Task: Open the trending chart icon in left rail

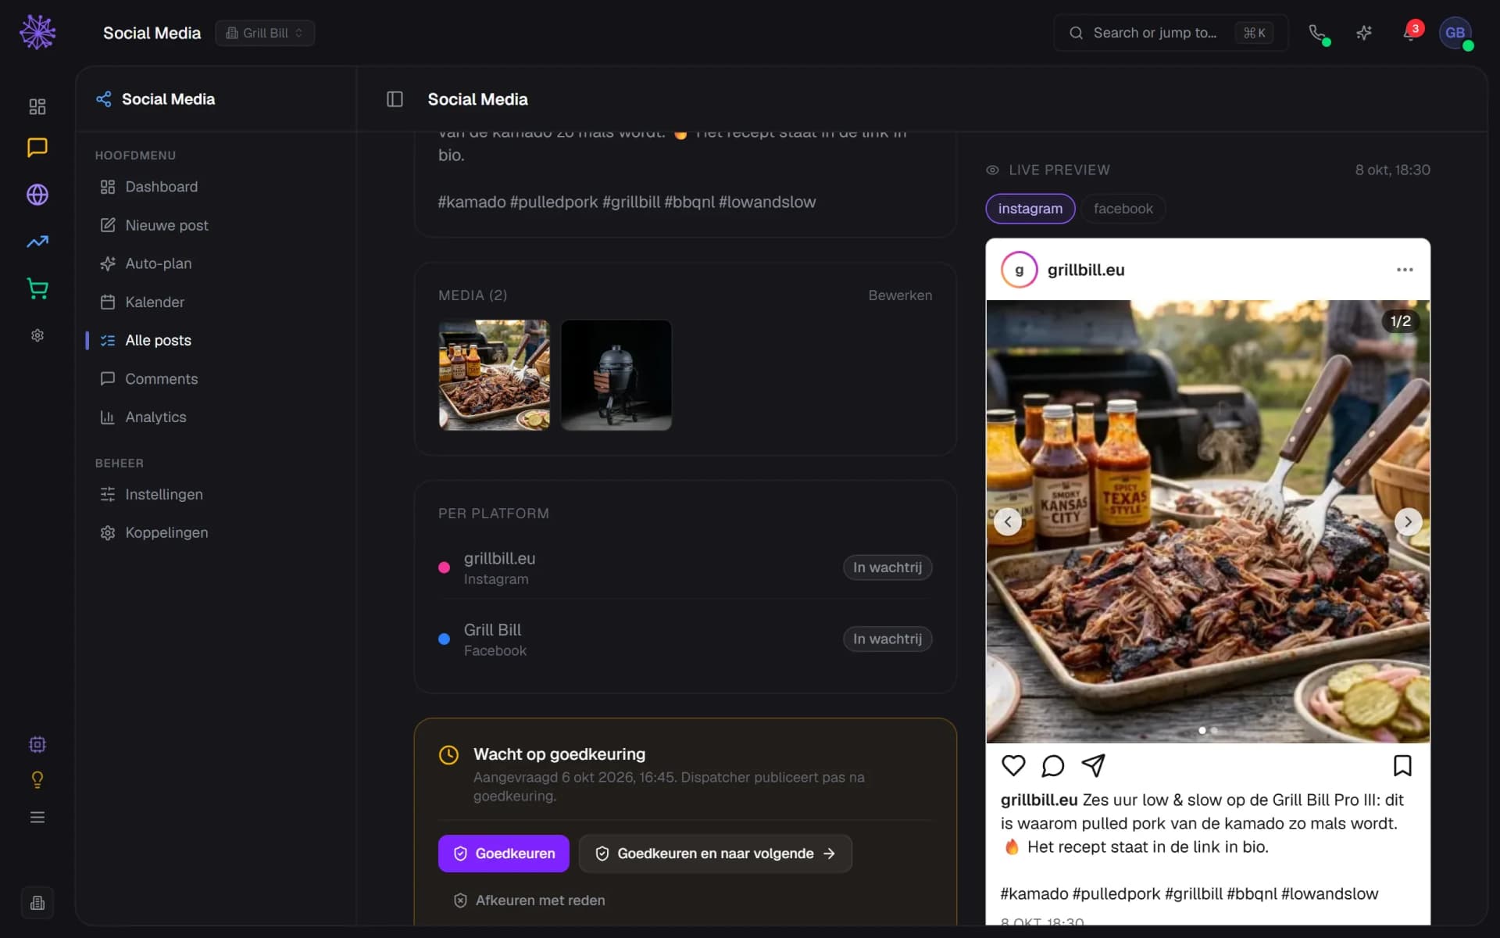Action: point(37,242)
